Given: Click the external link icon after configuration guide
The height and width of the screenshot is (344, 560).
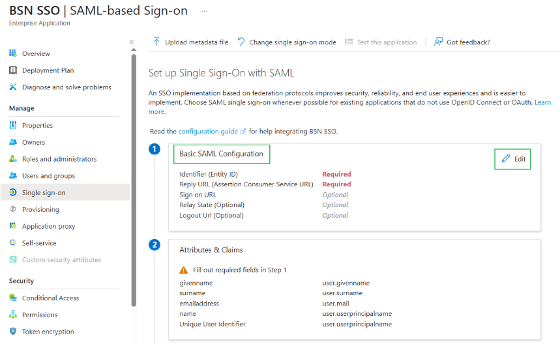Looking at the screenshot, I should (x=243, y=131).
